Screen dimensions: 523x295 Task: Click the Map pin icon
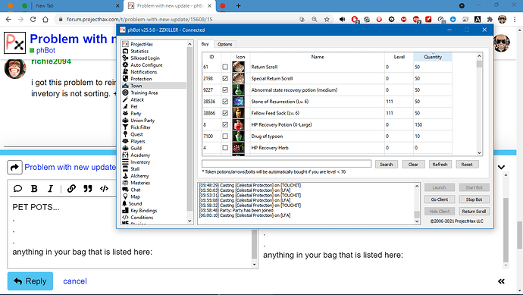[x=125, y=196]
